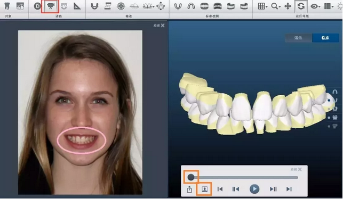Show the dark-gum front arches view
This screenshot has height=199, width=343.
pos(218,6)
